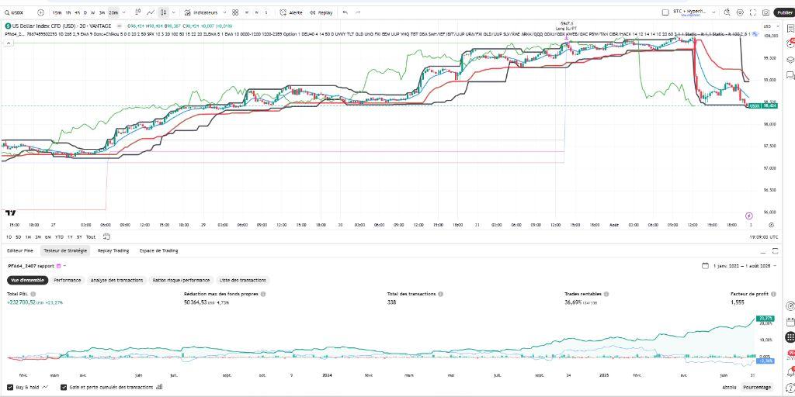795x397 pixels.
Task: Toggle the Buy & hold checkbox
Action: click(10, 387)
